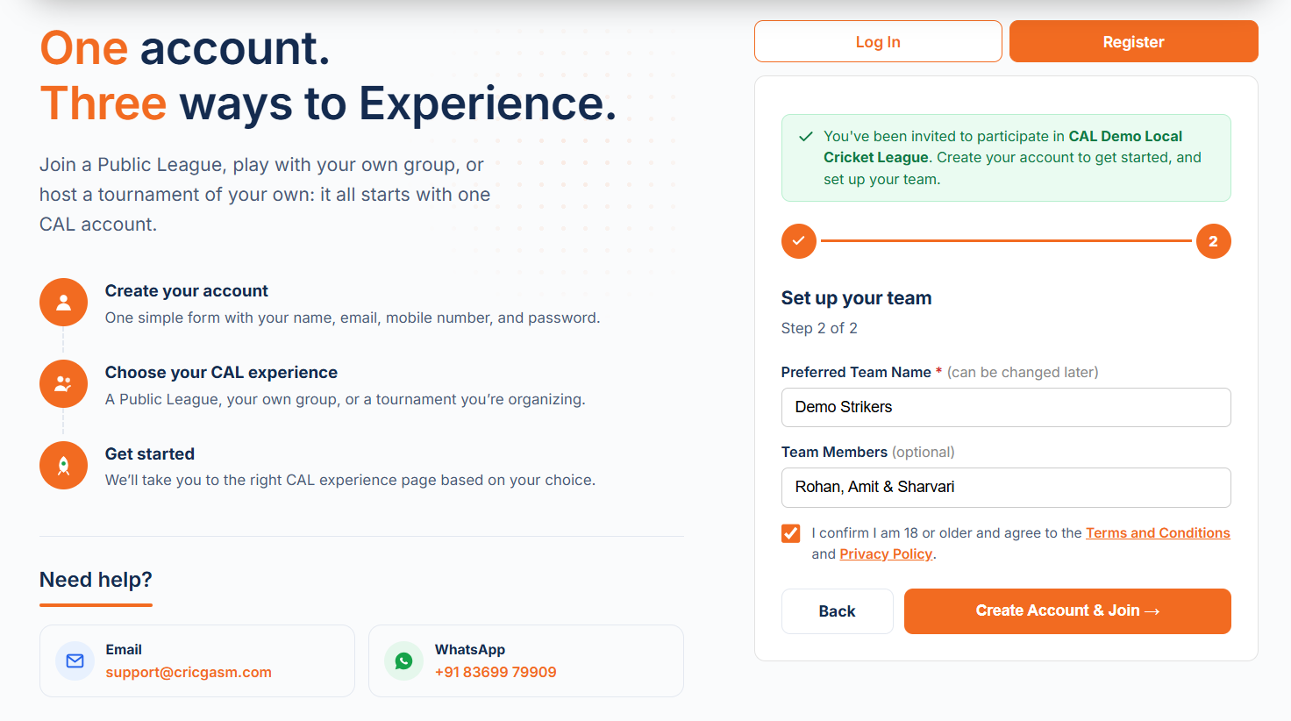The image size is (1291, 721).
Task: Switch to the Register tab
Action: coord(1134,41)
